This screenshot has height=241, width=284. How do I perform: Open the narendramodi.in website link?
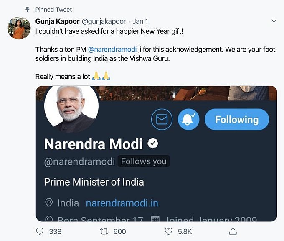click(122, 203)
